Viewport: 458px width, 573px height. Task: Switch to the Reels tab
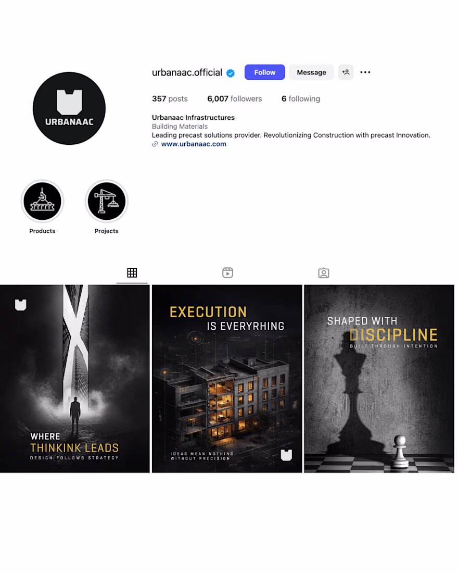tap(227, 272)
